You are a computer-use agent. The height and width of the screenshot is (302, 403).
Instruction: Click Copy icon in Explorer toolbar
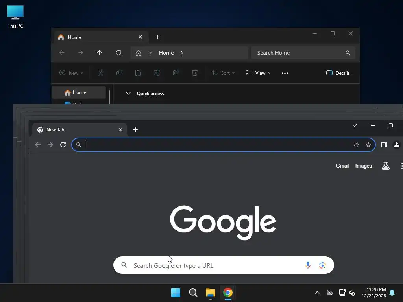click(x=119, y=73)
